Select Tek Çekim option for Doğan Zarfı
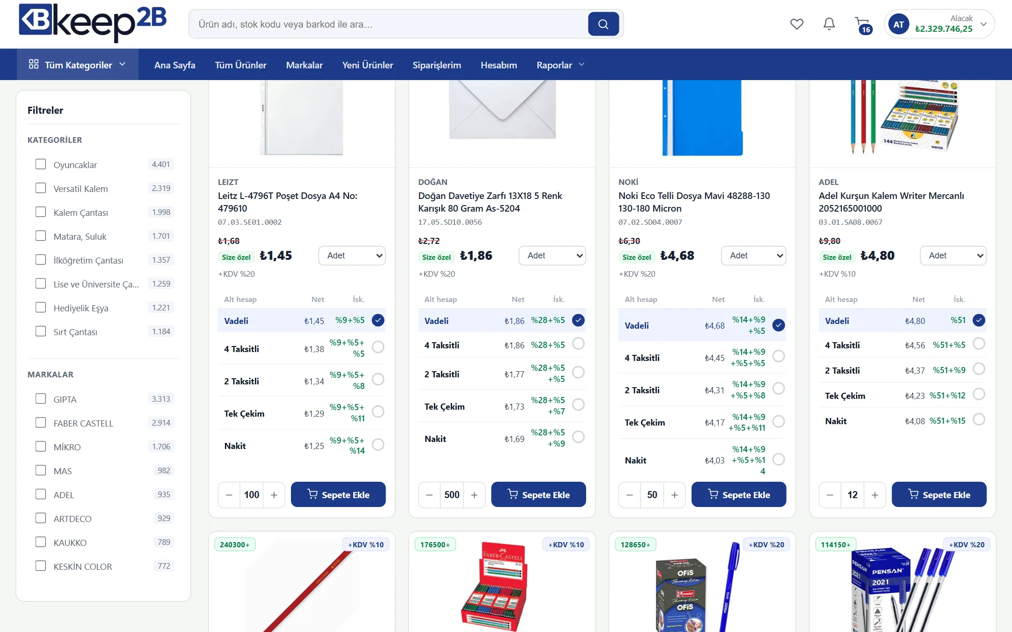Image resolution: width=1012 pixels, height=632 pixels. click(579, 404)
